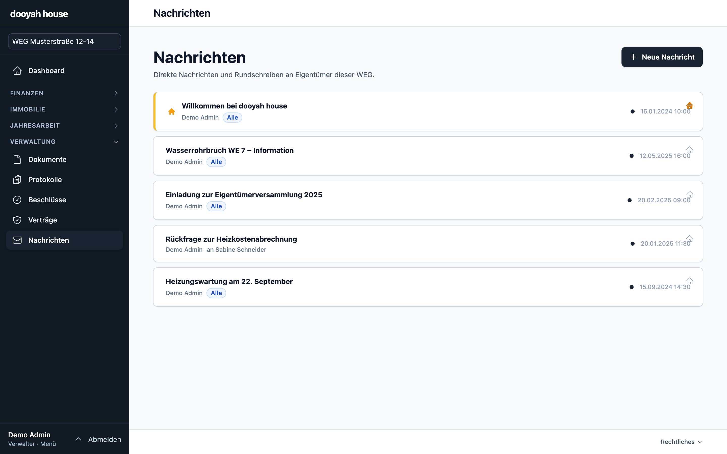This screenshot has width=727, height=454.
Task: Click Demo Admin sender on Rückfrage message
Action: [184, 249]
